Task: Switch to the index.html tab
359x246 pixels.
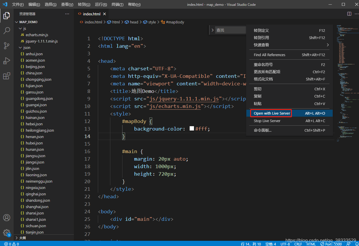Action: [91, 14]
